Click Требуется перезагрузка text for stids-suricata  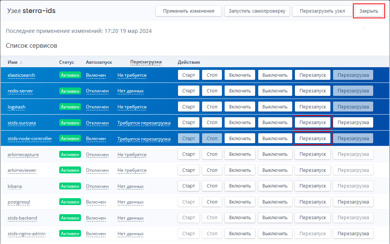coord(144,123)
